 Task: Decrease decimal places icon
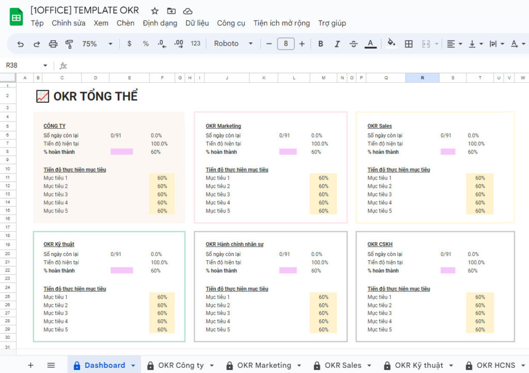coord(162,43)
